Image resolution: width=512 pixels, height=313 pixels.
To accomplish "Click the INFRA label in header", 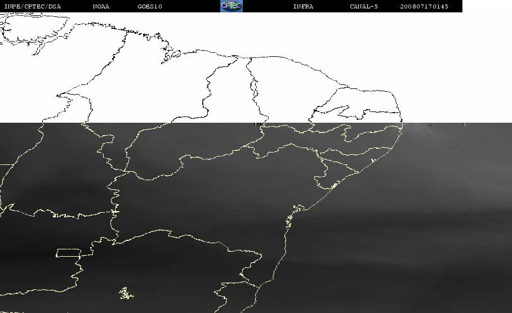I will (304, 7).
